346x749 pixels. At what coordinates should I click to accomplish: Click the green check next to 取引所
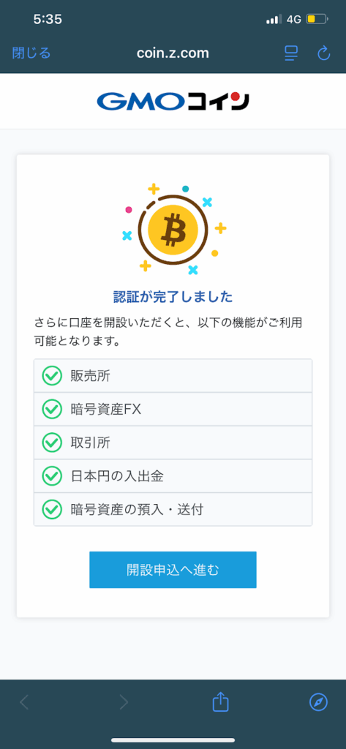pyautogui.click(x=52, y=443)
